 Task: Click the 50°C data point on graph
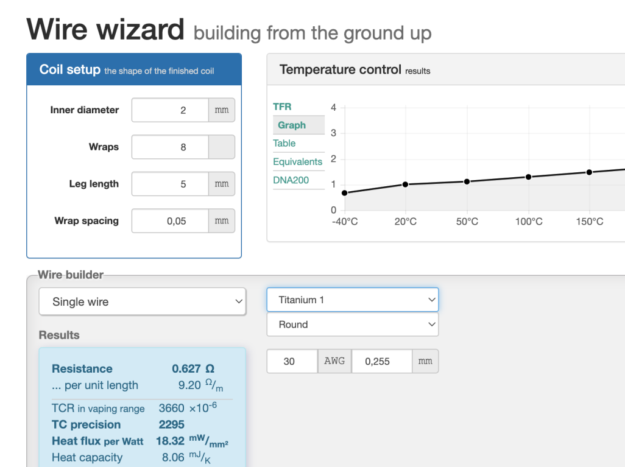coord(467,181)
